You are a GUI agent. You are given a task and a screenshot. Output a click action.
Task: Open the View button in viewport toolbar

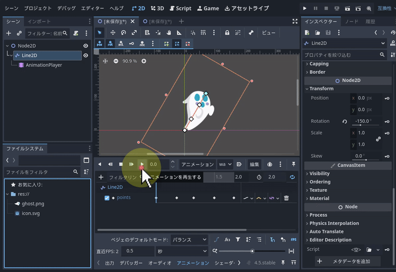(268, 33)
